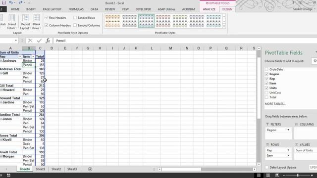The height and width of the screenshot is (178, 317).
Task: Open the Region filter field dropdown
Action: click(x=288, y=130)
